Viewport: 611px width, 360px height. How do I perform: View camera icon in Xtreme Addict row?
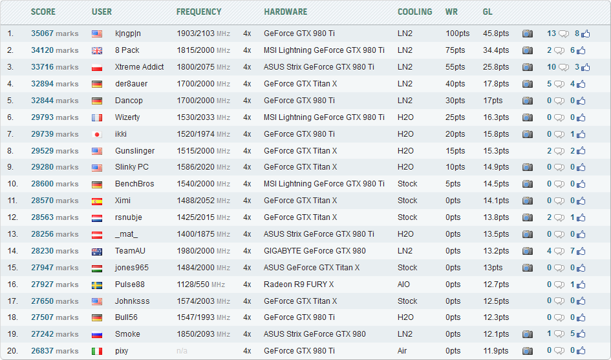point(527,67)
